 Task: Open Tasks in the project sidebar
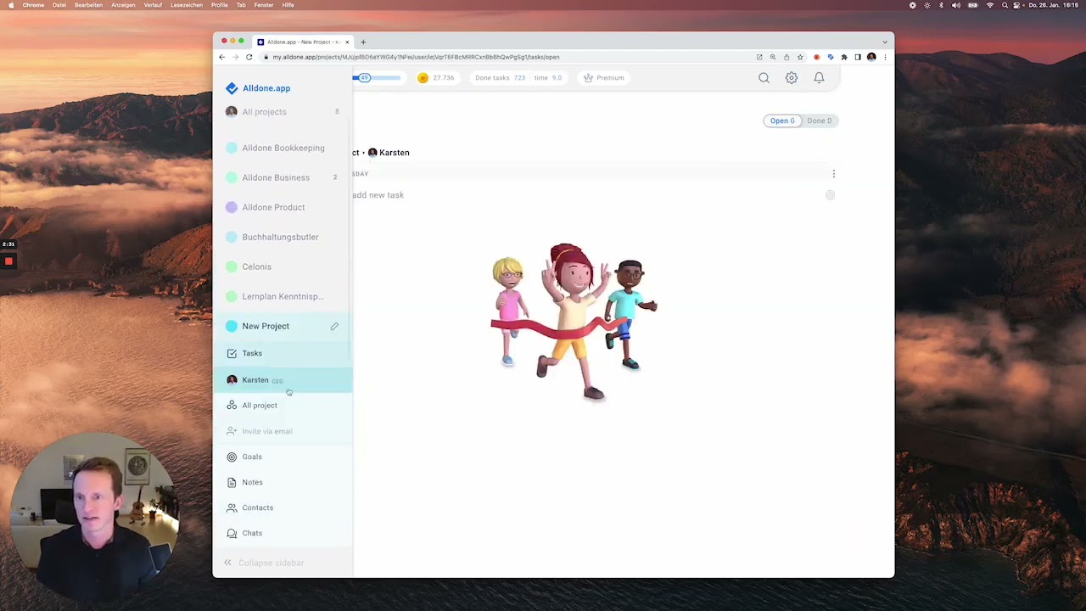click(x=283, y=353)
